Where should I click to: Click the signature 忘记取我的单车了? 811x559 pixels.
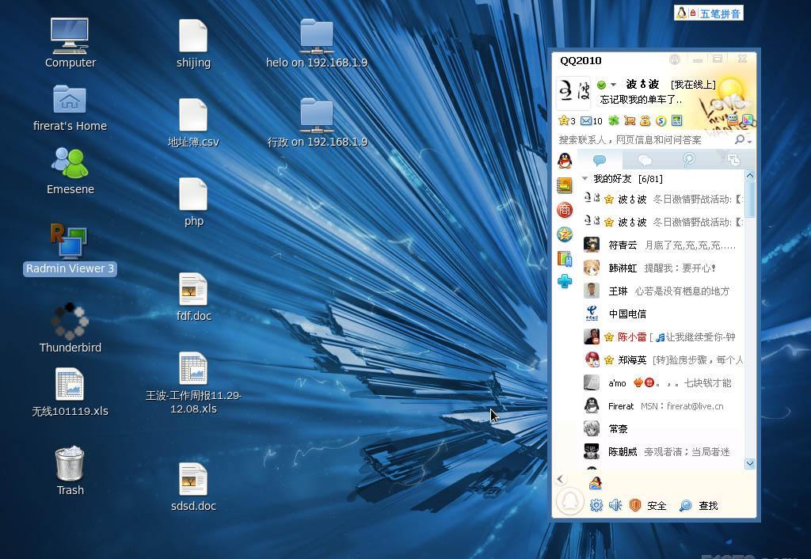click(642, 100)
